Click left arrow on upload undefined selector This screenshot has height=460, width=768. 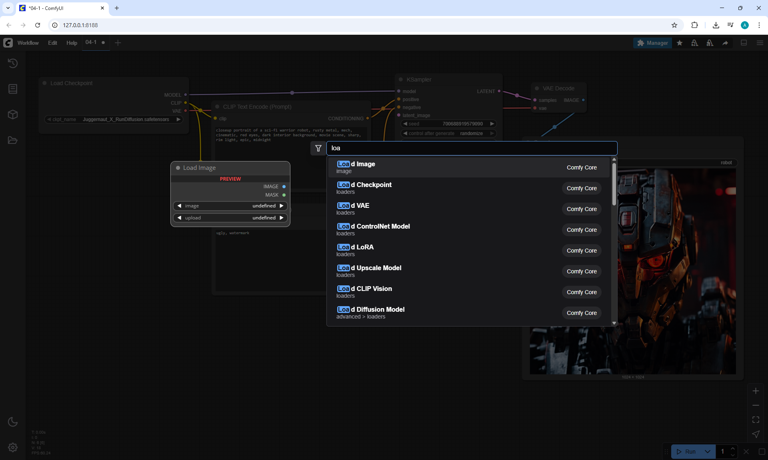click(180, 218)
